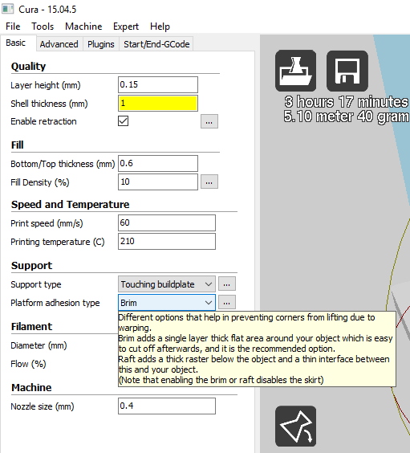Screen dimensions: 410x453
Task: Switch to the Start/End-GCode tab
Action: click(156, 44)
